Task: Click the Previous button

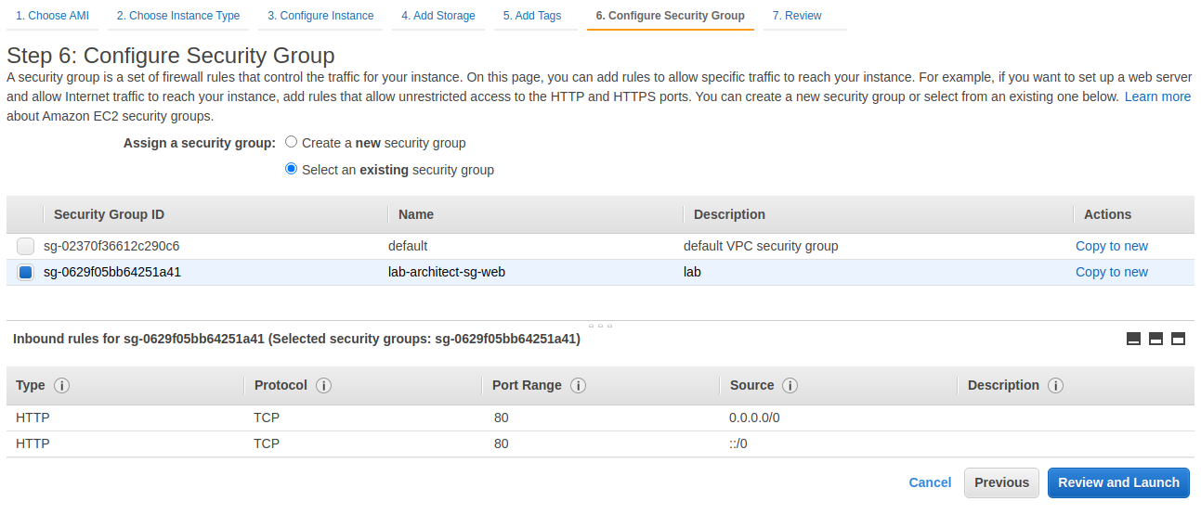Action: point(1001,482)
